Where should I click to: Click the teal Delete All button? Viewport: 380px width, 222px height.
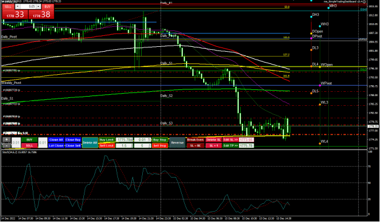click(x=90, y=143)
